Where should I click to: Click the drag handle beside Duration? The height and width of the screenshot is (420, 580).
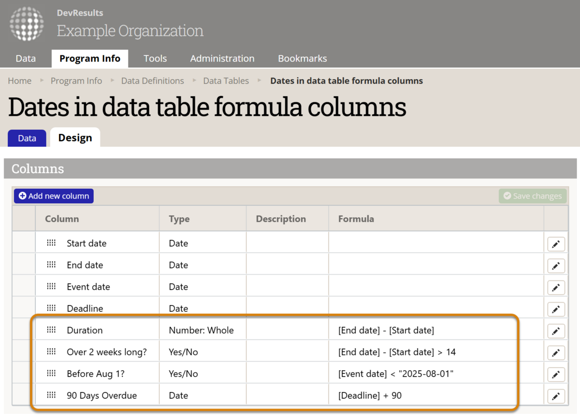pos(51,329)
